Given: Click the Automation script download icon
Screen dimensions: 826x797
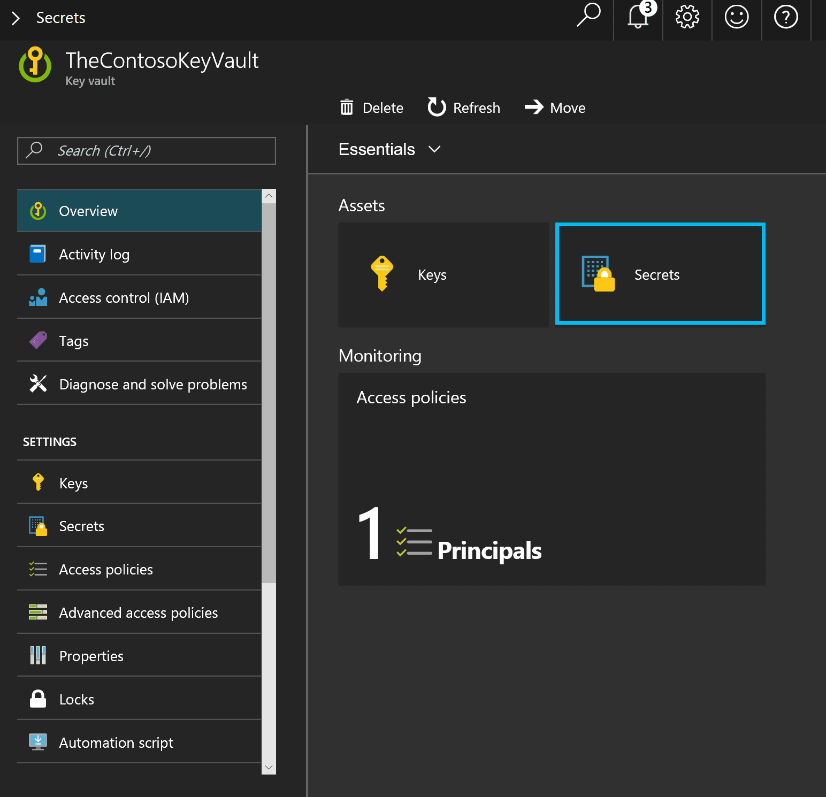Looking at the screenshot, I should pos(38,742).
